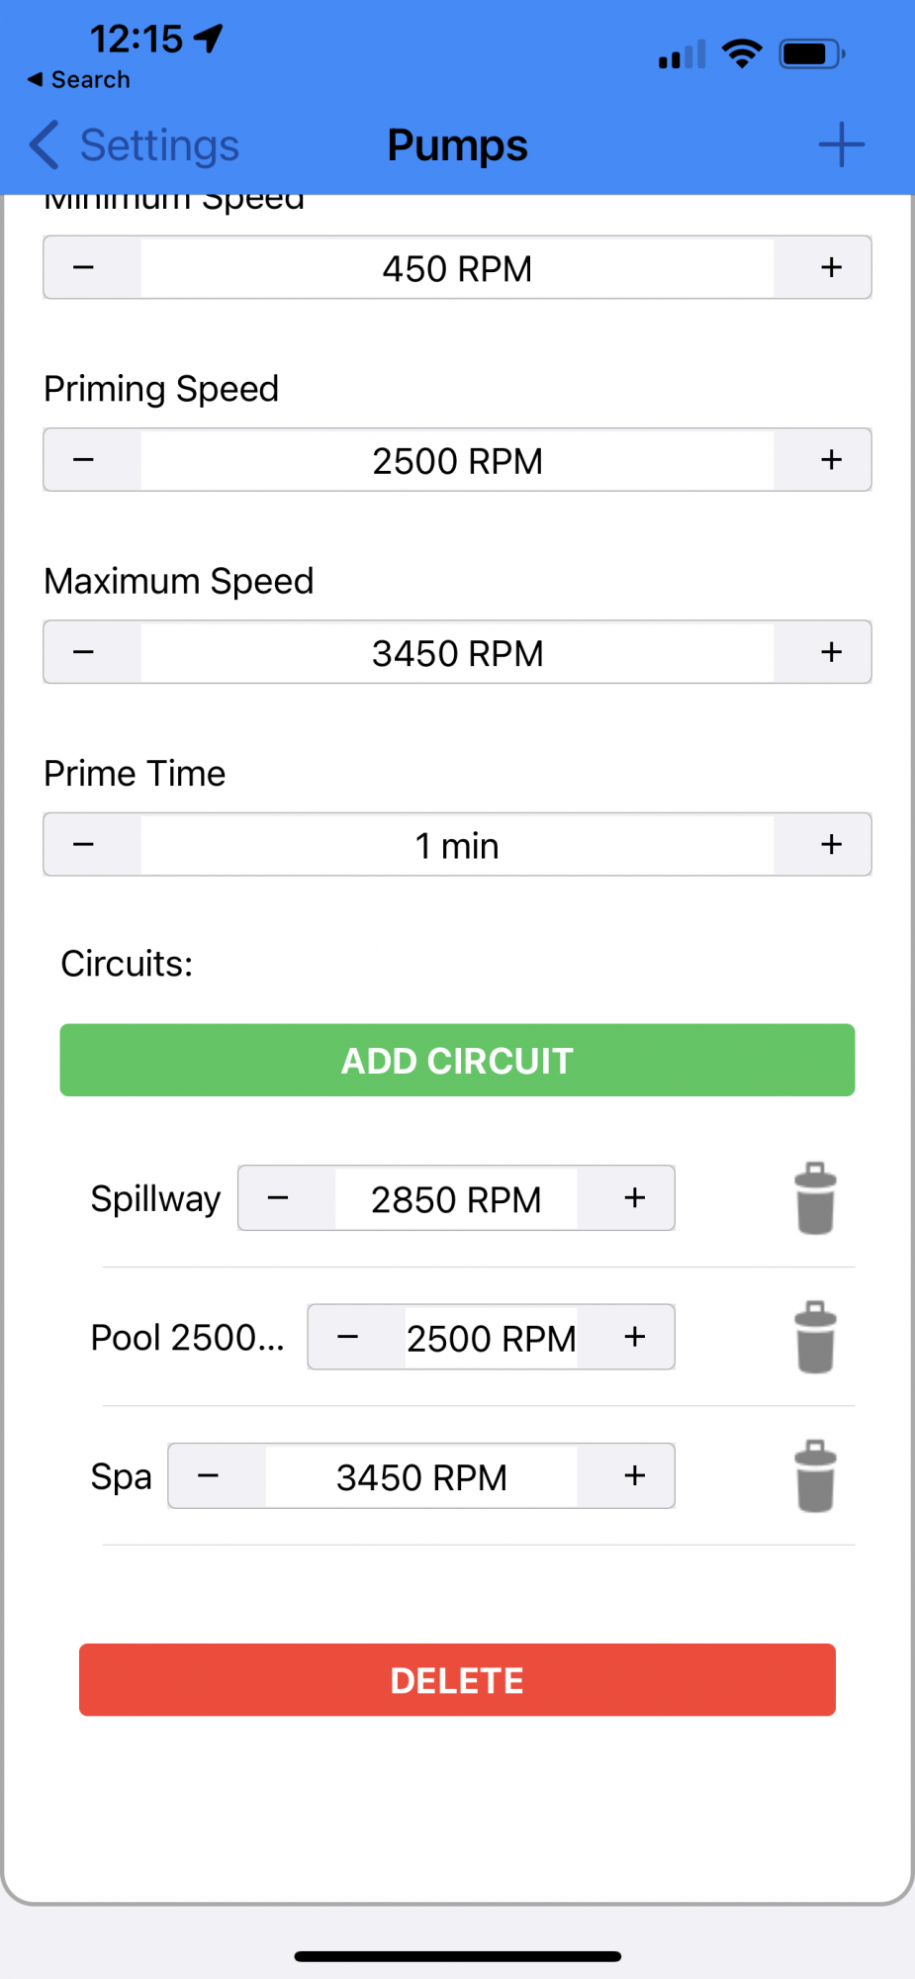Remove the Pool 2500 circuit via trash icon
915x1979 pixels.
pos(815,1337)
